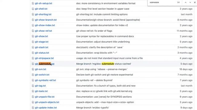Click '18 days ago' timestamp for git-svn.txt
The width and height of the screenshot is (197, 110).
click(x=186, y=69)
